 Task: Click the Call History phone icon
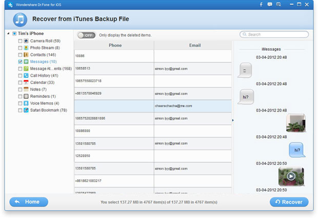(26, 76)
